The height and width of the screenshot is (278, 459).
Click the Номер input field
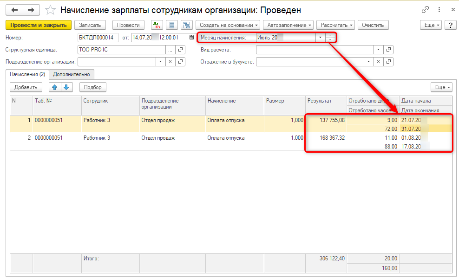(98, 38)
